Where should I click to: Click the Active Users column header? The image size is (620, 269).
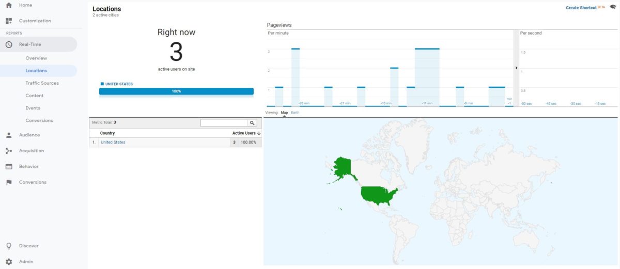pyautogui.click(x=244, y=133)
